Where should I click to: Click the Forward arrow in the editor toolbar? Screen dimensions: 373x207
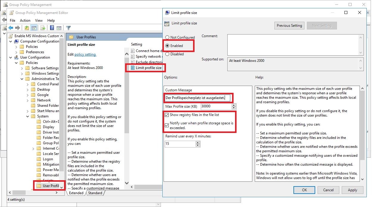tap(18, 28)
